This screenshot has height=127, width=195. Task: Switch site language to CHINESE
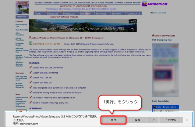click(x=128, y=3)
